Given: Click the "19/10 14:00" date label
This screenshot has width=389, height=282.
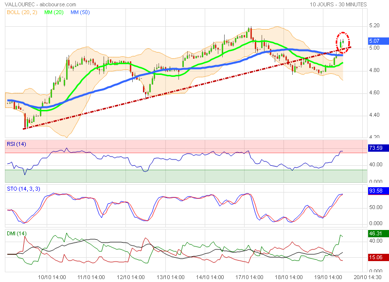Looking at the screenshot, I should tap(328, 277).
